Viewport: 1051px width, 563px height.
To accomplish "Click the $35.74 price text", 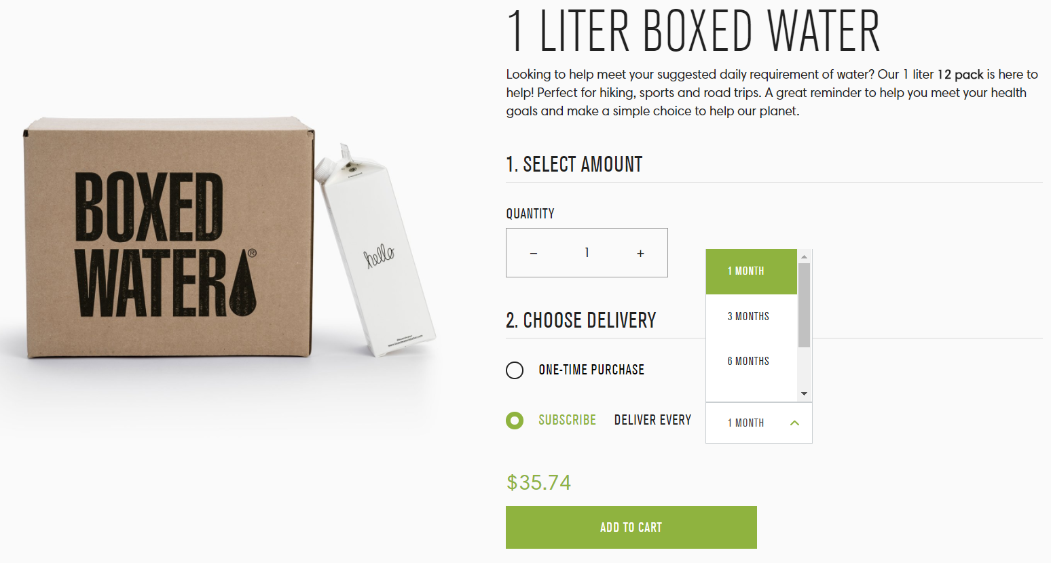I will (539, 482).
